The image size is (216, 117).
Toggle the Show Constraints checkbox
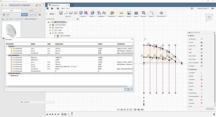coord(201,63)
